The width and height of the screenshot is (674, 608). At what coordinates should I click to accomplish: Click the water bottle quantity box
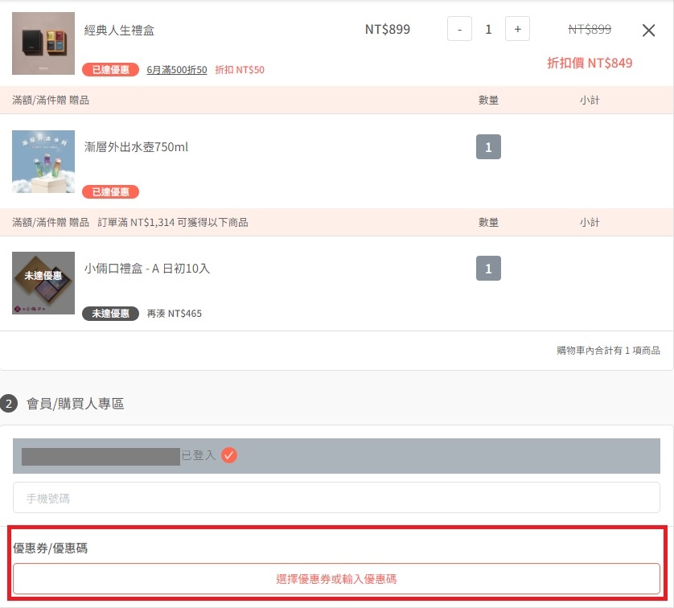(x=488, y=147)
